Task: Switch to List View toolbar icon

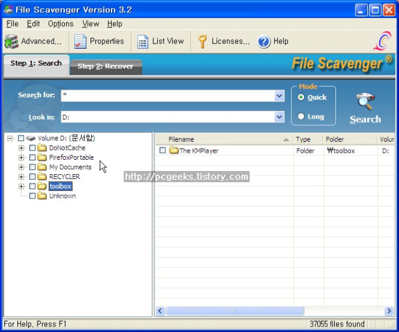Action: [x=143, y=42]
